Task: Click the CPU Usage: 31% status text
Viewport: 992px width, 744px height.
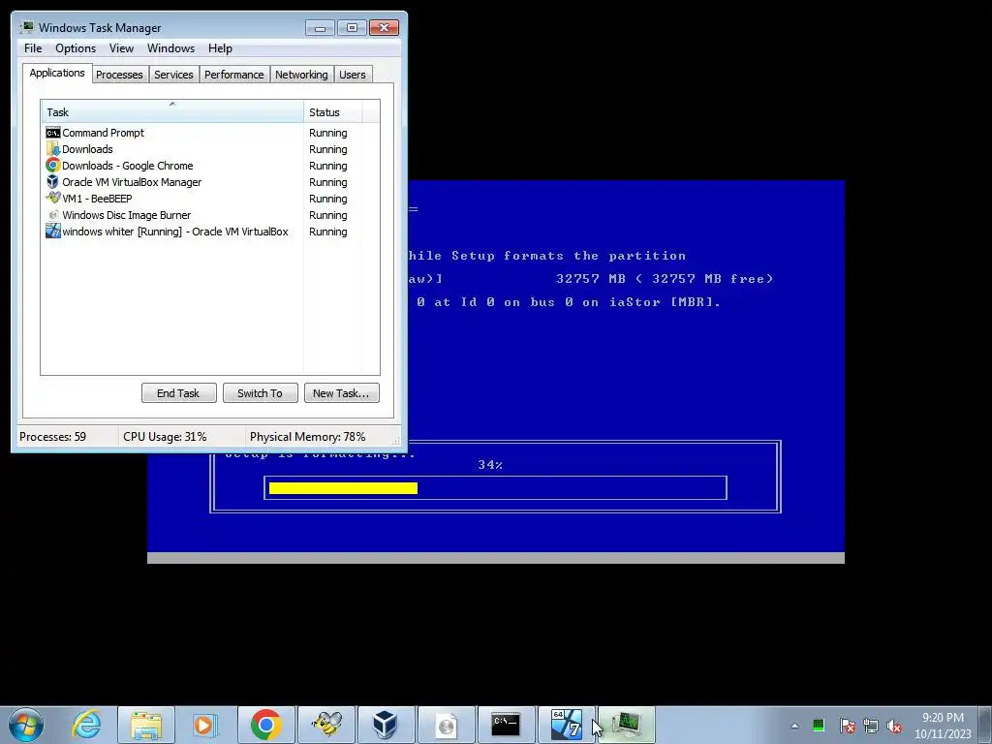Action: click(x=165, y=437)
